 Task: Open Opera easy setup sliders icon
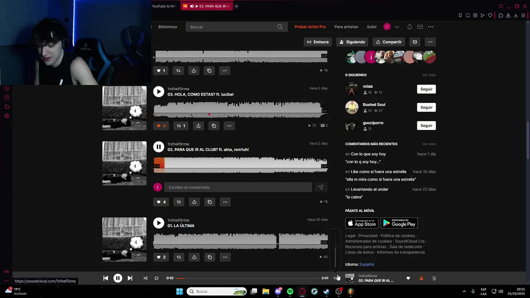pos(523,15)
